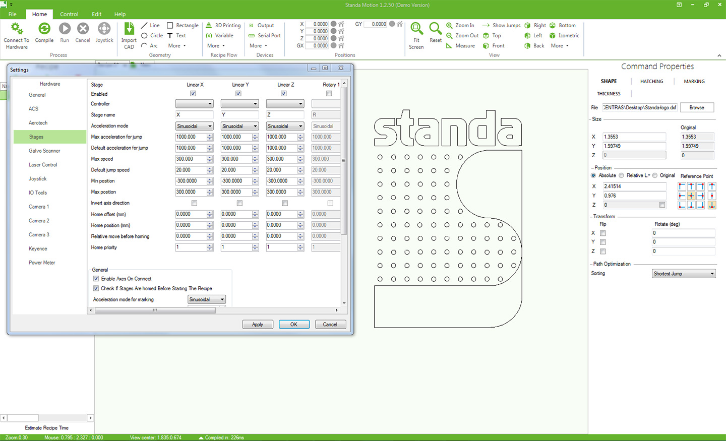Open the File menu
The image size is (726, 441).
tap(12, 14)
